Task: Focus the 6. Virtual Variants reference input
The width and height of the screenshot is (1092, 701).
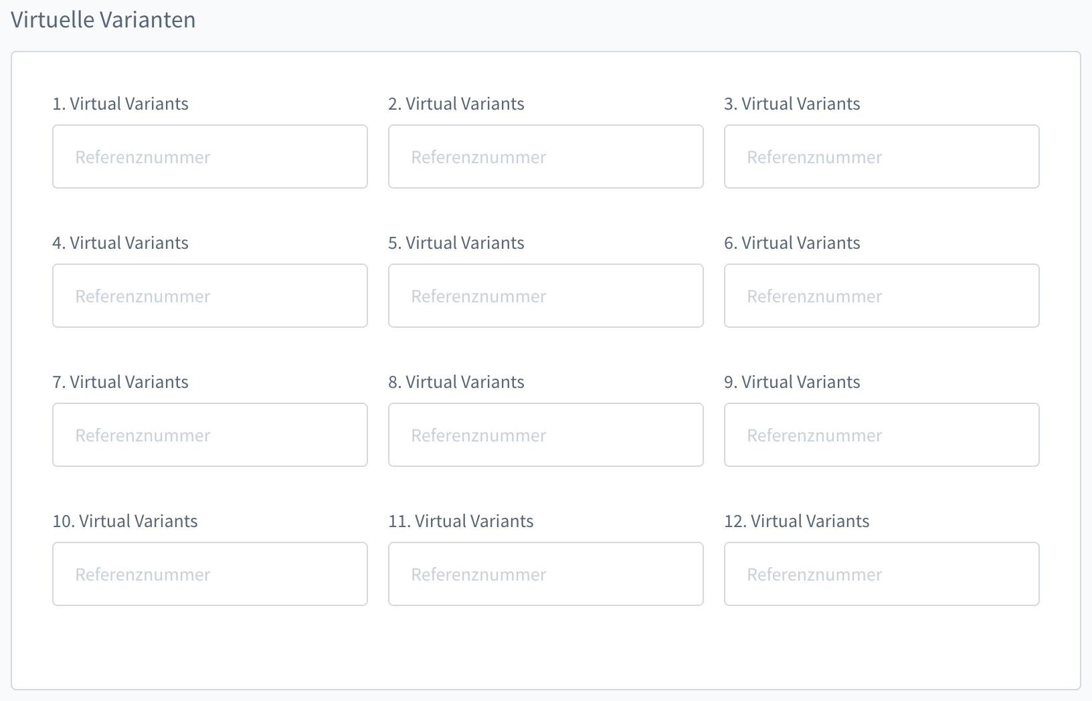Action: pyautogui.click(x=882, y=296)
